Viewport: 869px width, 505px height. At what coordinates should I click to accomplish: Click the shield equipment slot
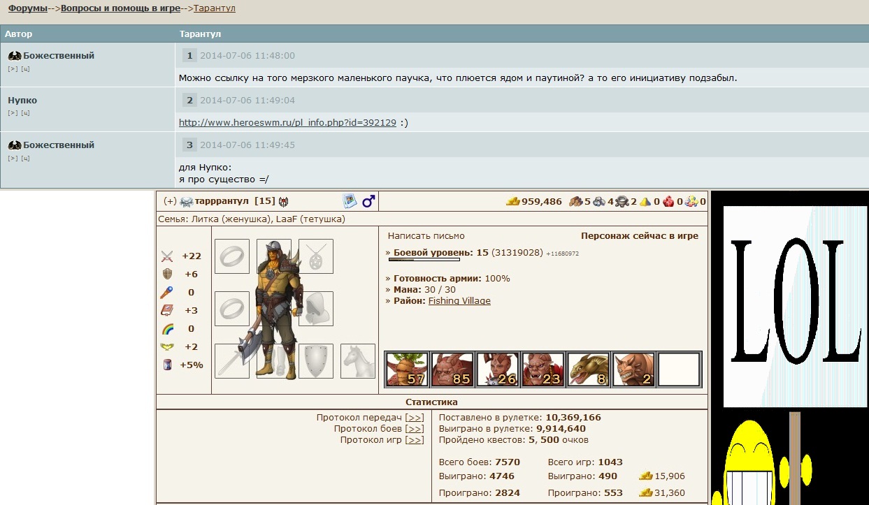pyautogui.click(x=316, y=361)
